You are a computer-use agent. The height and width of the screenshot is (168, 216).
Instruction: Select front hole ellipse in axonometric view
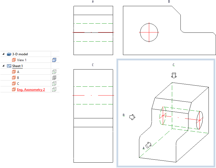pyautogui.click(x=199, y=120)
